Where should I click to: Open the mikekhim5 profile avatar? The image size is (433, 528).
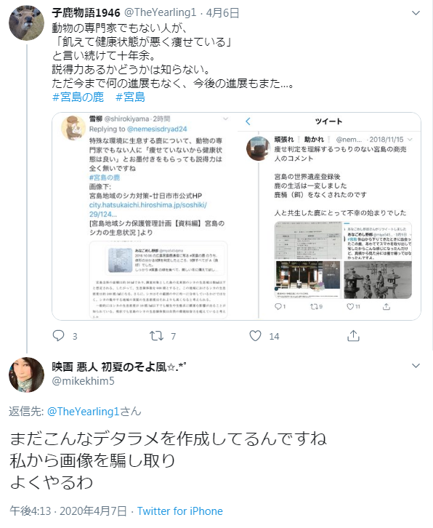pyautogui.click(x=26, y=375)
